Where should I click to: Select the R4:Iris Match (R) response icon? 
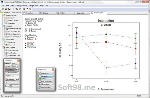click(6, 37)
